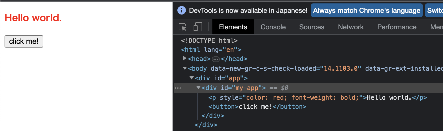Switch to the Network tab
This screenshot has width=443, height=131.
coord(351,27)
